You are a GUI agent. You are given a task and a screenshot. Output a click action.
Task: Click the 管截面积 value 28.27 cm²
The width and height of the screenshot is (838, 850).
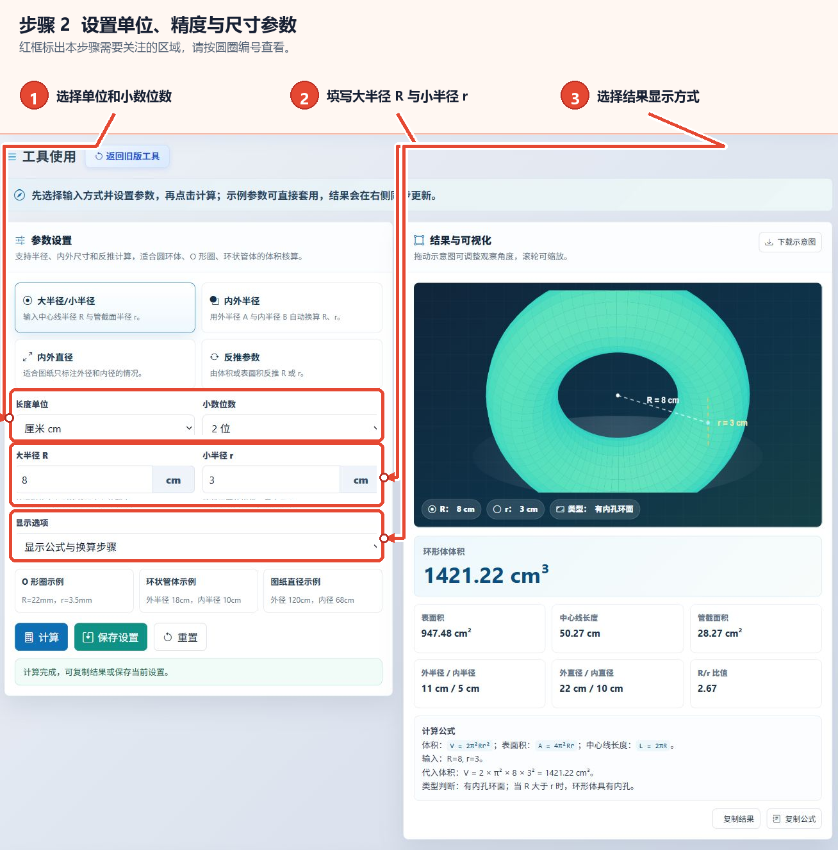[720, 633]
